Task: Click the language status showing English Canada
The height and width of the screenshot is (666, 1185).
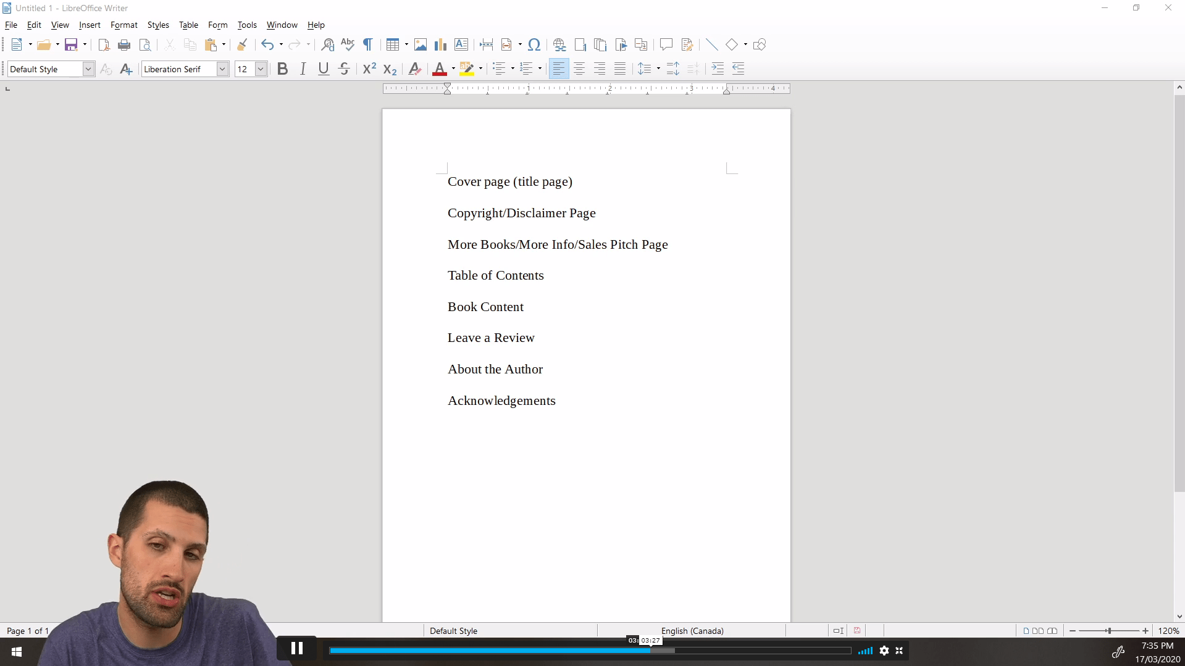Action: [692, 631]
